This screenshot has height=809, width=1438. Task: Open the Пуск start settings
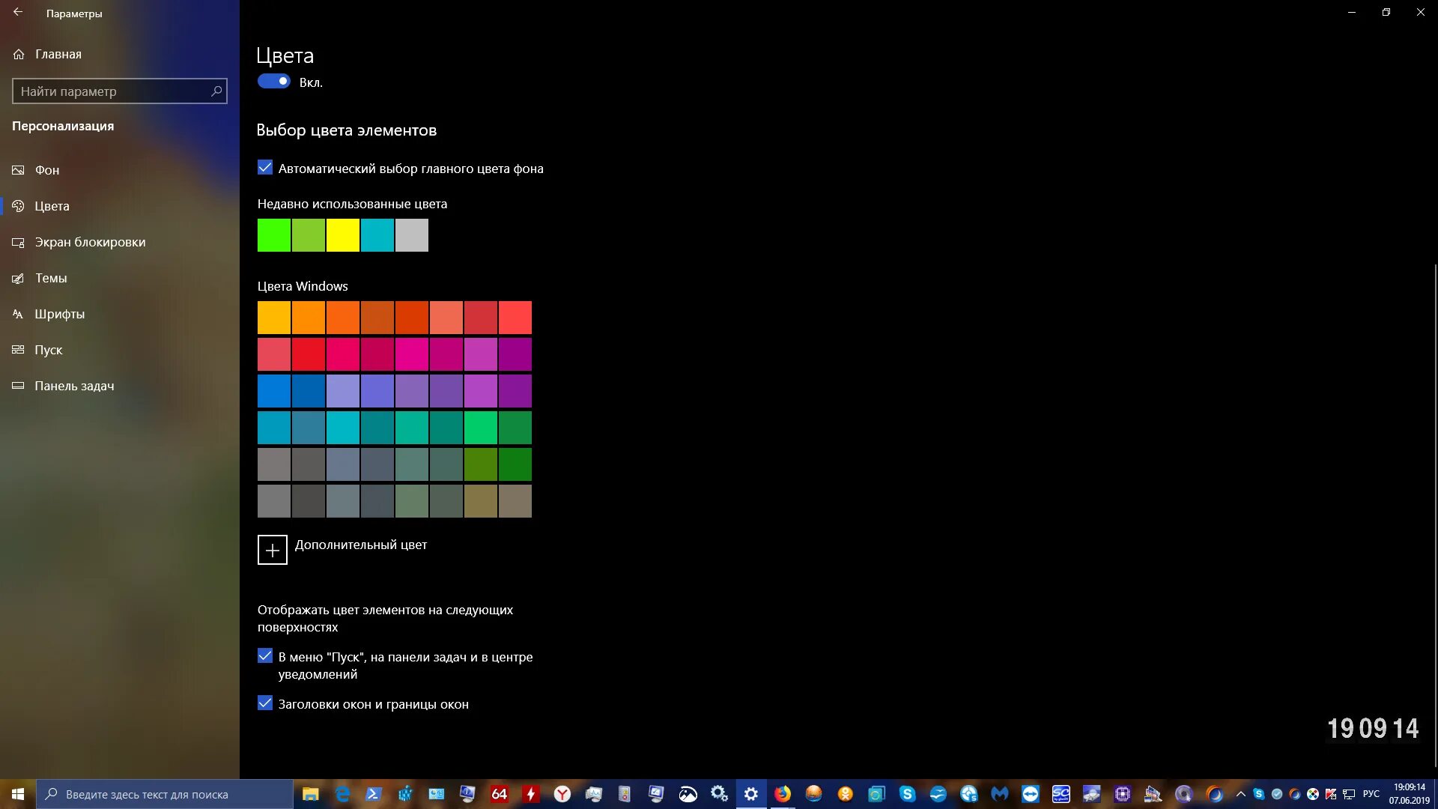coord(48,350)
